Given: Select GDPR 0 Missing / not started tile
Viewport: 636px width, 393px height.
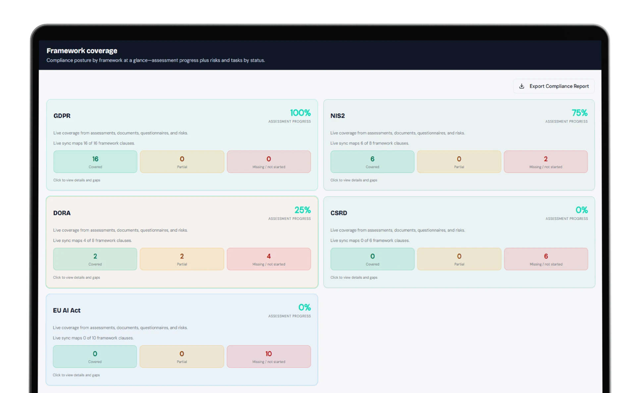Looking at the screenshot, I should pyautogui.click(x=269, y=162).
